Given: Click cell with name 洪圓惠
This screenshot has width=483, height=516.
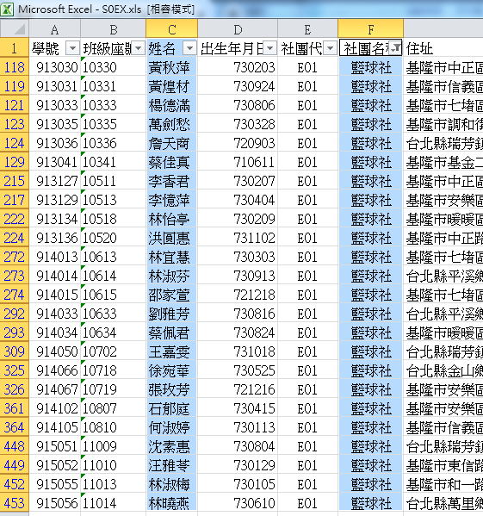Looking at the screenshot, I should 172,238.
